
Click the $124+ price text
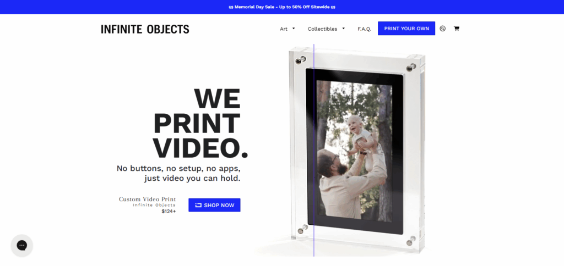(169, 212)
